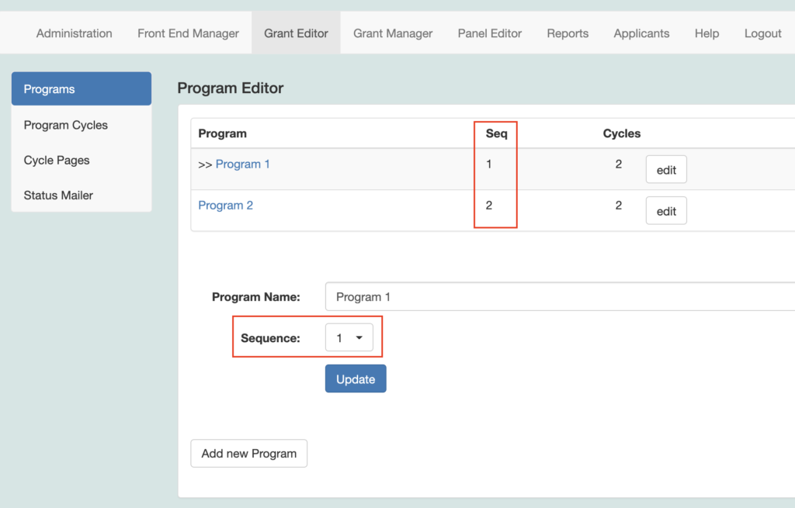This screenshot has height=508, width=795.
Task: Go to the Grant Manager tab
Action: 393,33
